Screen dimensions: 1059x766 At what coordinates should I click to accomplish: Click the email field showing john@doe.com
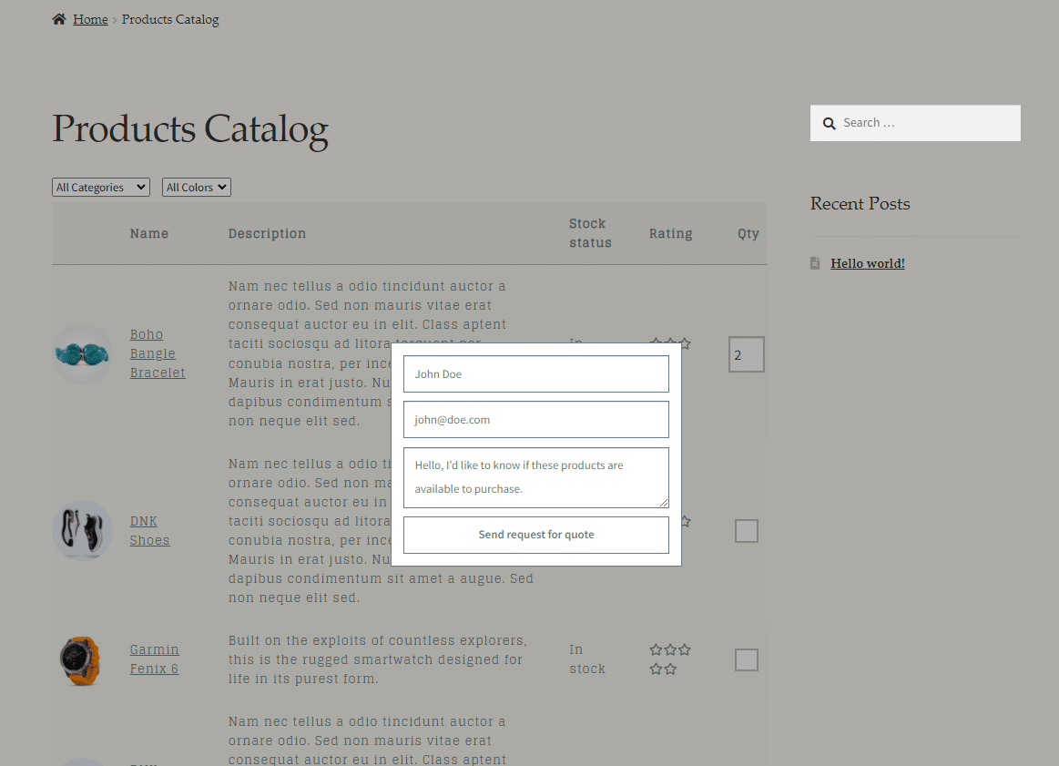536,420
